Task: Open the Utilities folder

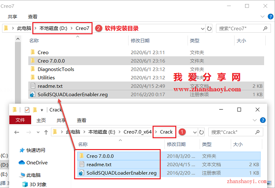Action: 46,78
